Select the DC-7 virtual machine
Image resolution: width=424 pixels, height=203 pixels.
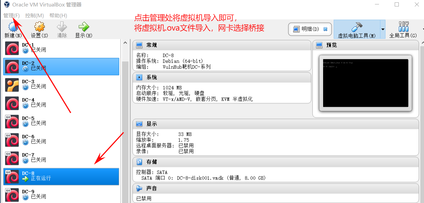[x=61, y=158]
